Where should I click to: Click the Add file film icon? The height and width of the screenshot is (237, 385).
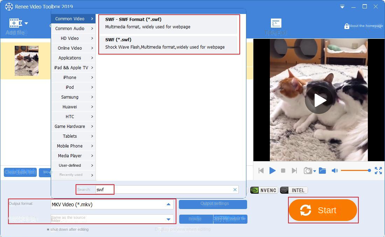pos(16,23)
